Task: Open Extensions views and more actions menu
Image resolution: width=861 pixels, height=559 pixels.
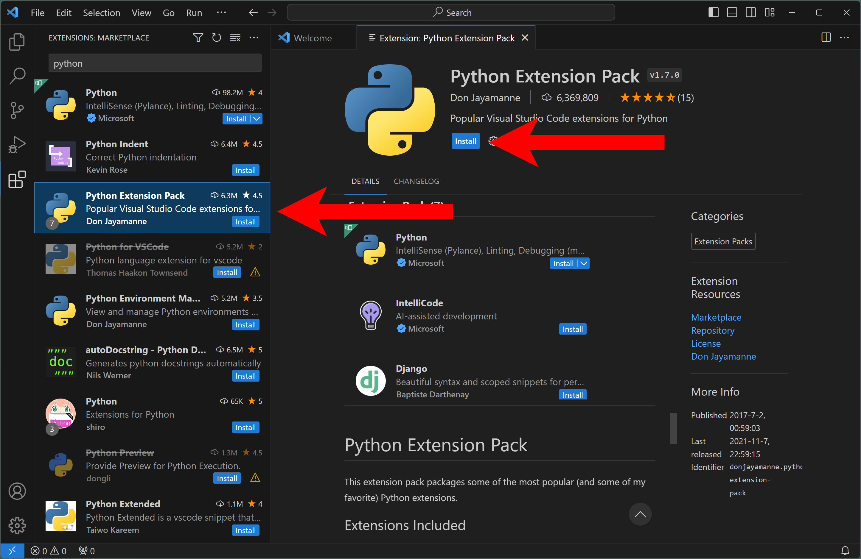Action: tap(254, 38)
